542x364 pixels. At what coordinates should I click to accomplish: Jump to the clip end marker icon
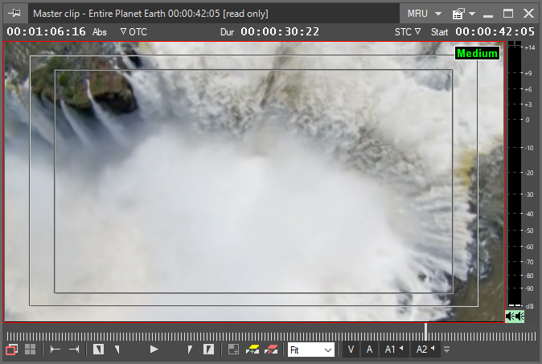click(74, 350)
